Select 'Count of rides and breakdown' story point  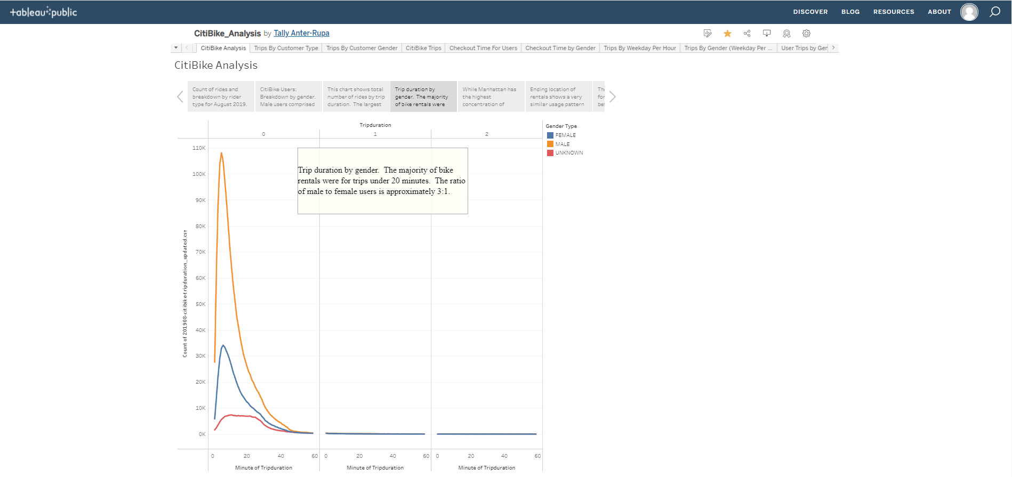[x=221, y=96]
